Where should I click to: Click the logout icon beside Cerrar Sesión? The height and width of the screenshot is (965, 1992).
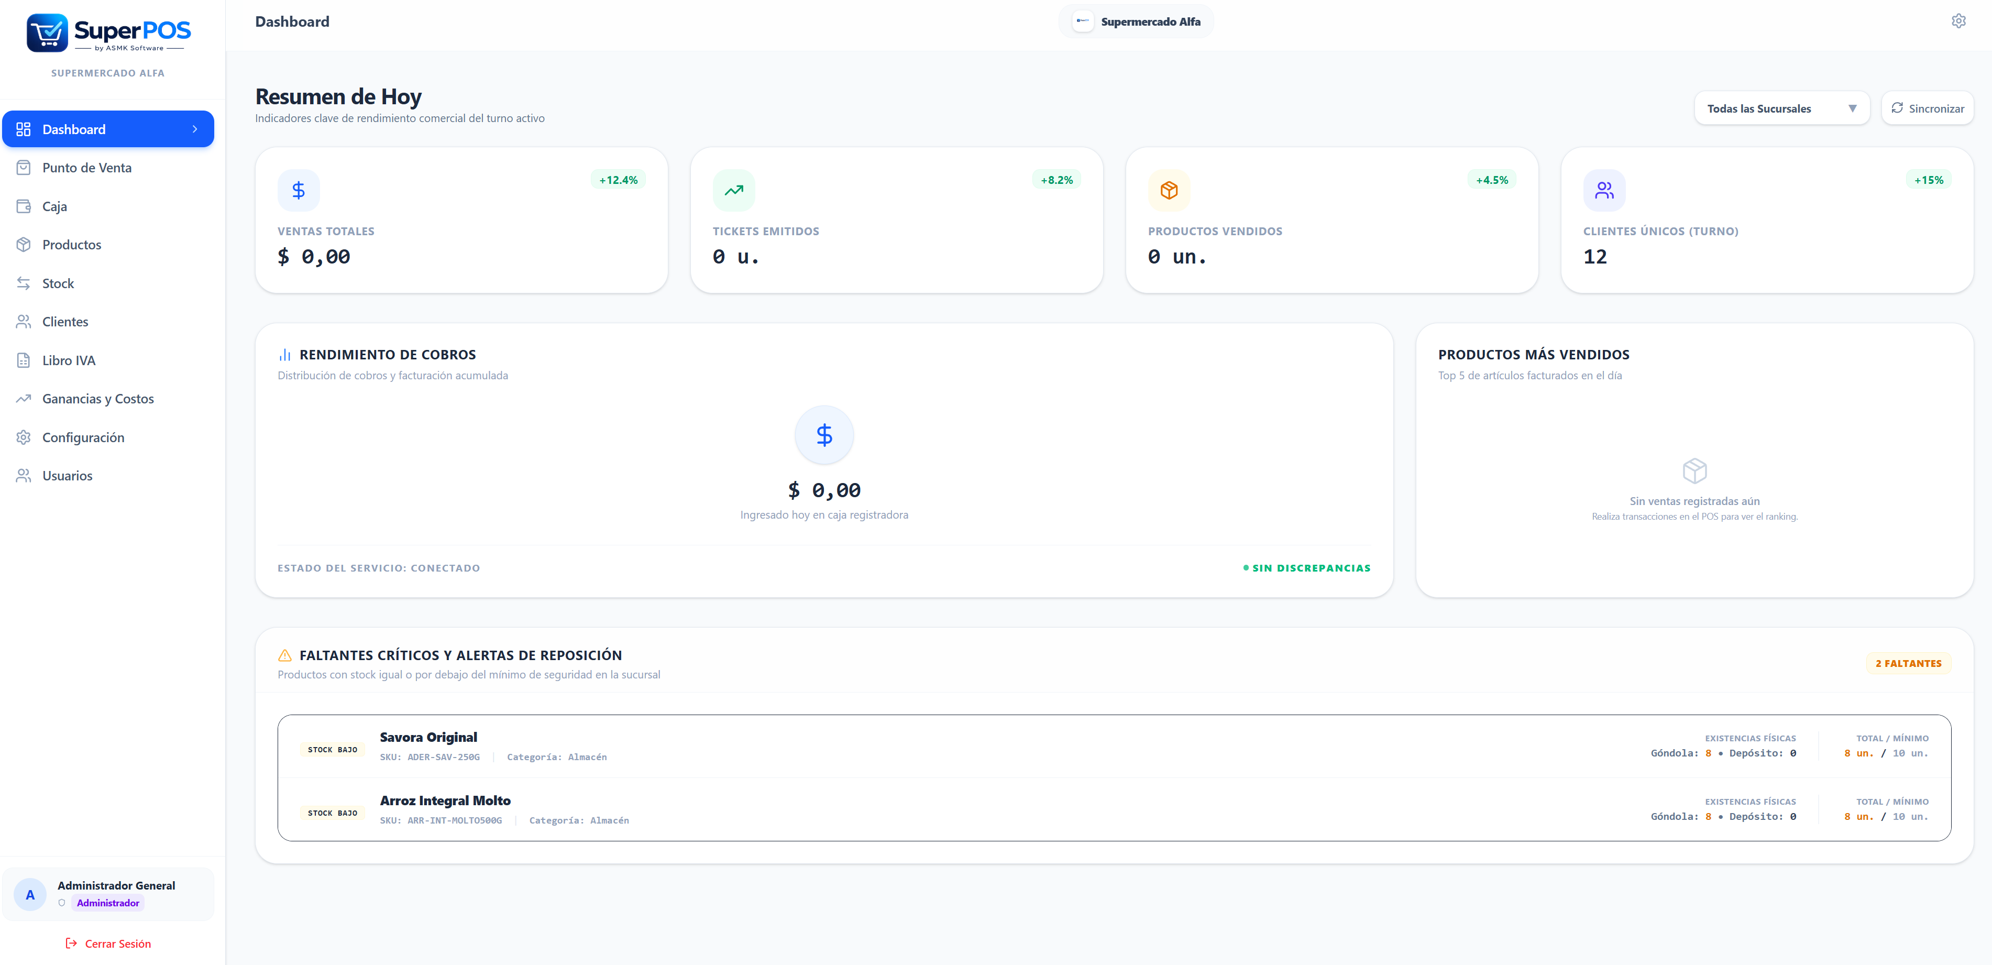tap(71, 944)
